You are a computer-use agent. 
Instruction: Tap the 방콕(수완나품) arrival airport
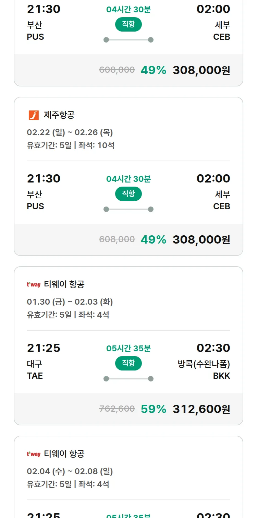click(204, 364)
